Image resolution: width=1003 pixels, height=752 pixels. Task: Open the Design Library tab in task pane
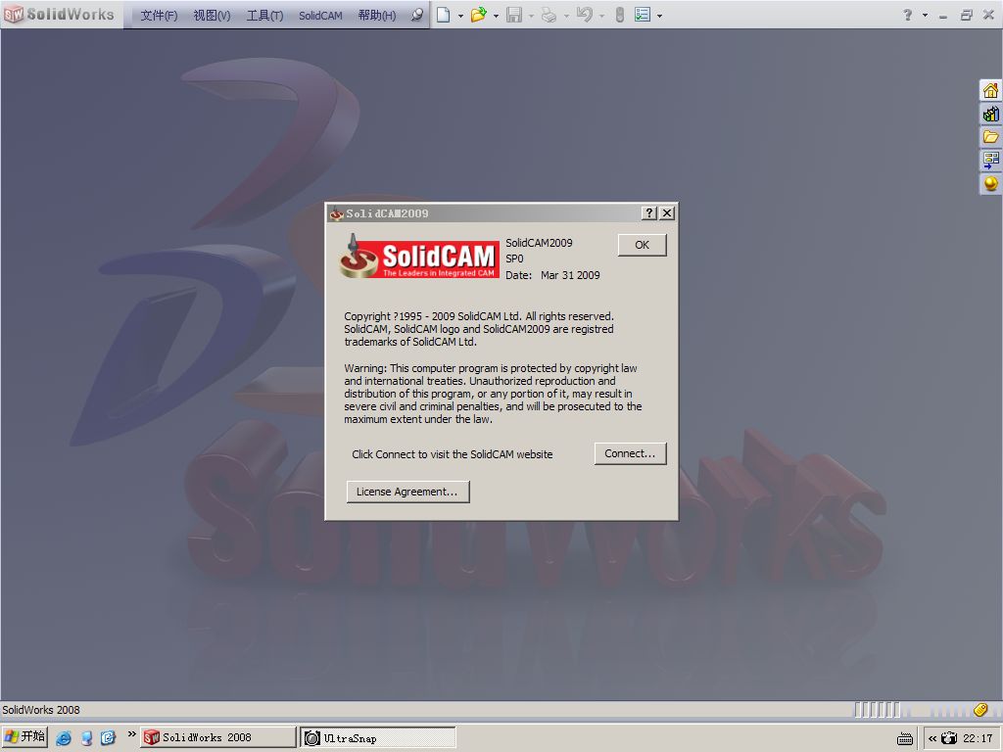(x=991, y=114)
